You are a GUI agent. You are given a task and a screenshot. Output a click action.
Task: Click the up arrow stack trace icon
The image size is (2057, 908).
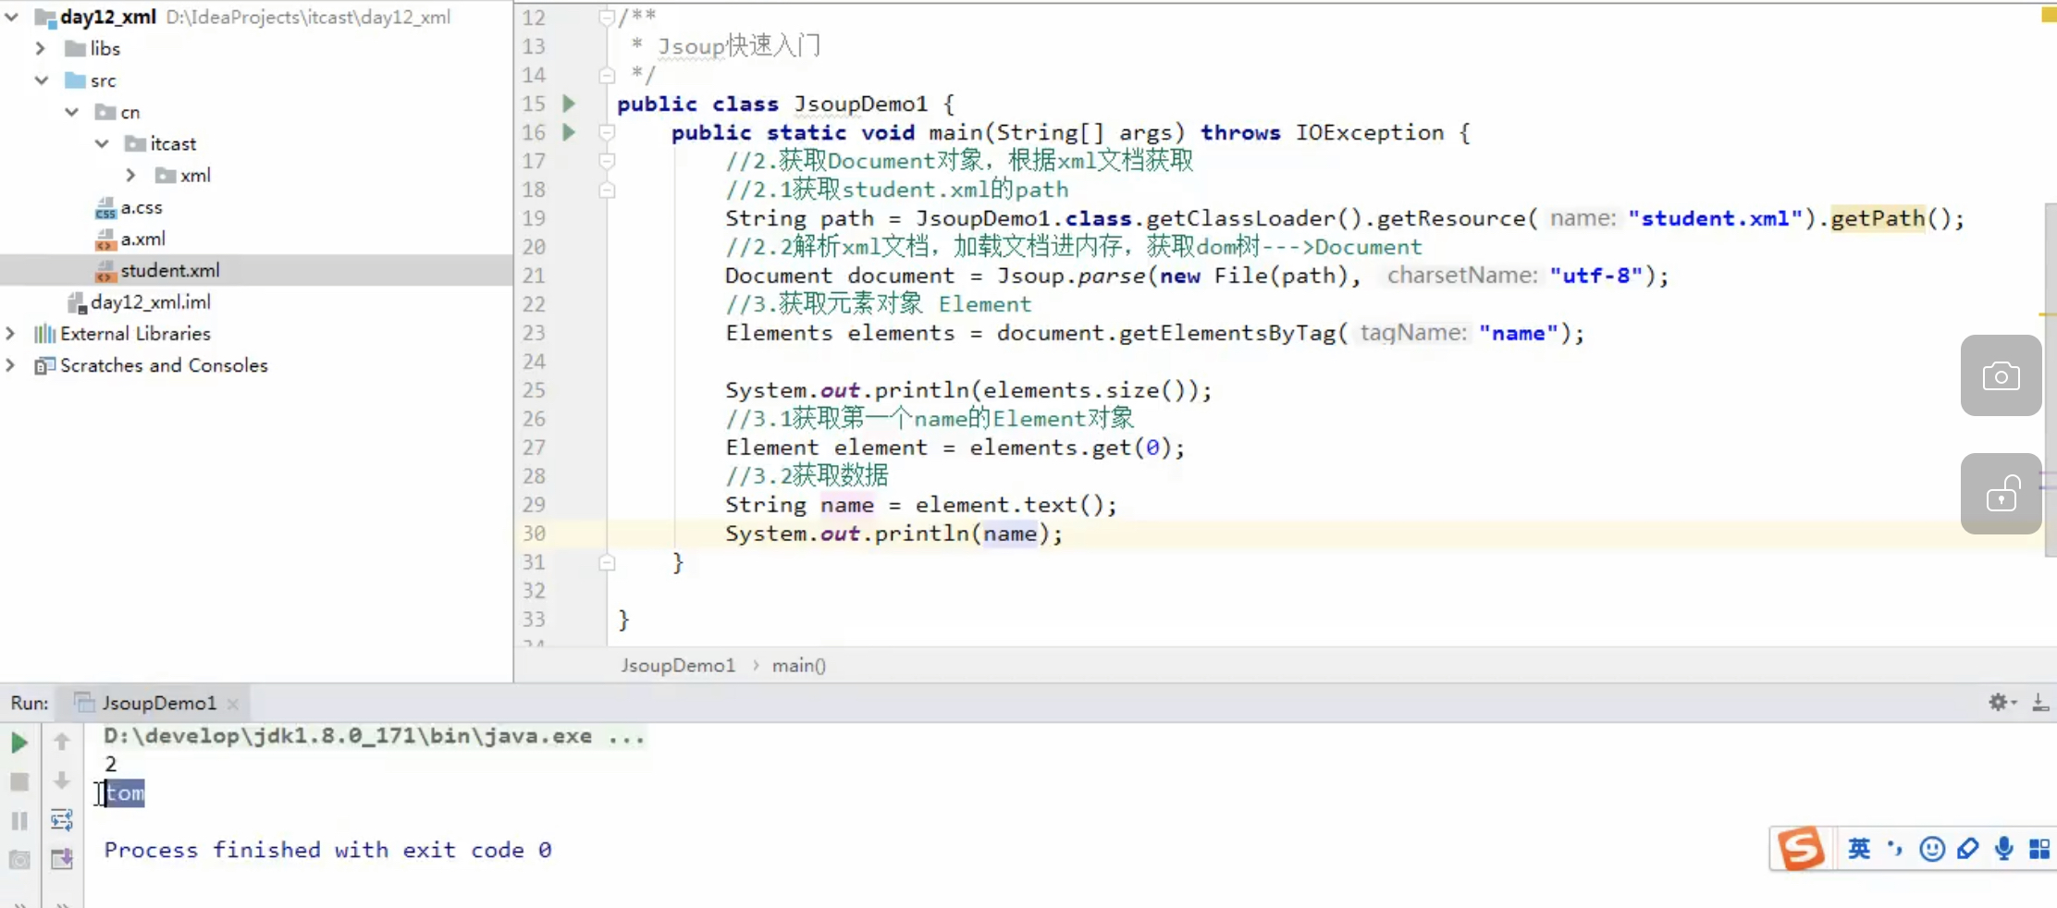click(62, 742)
